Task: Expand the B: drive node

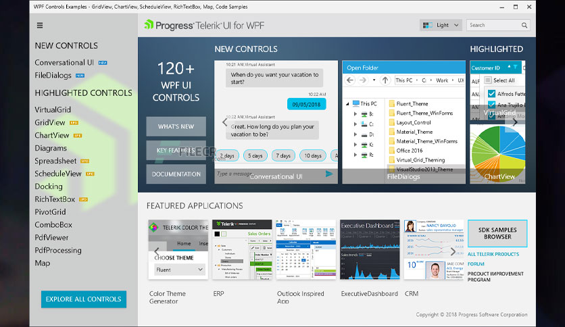Action: pyautogui.click(x=355, y=114)
